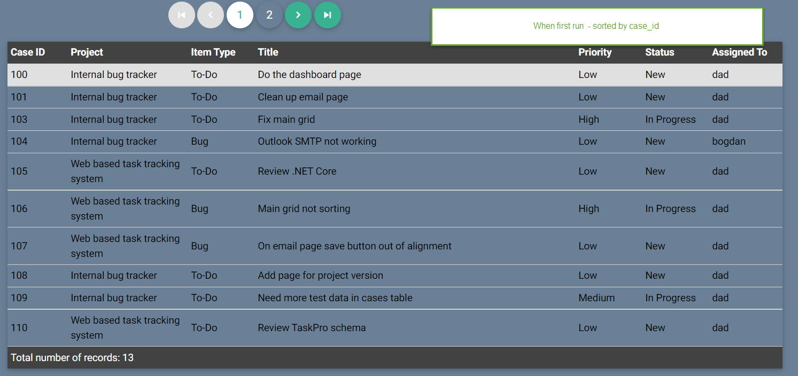This screenshot has width=798, height=376.
Task: Click 'Total number of records: 13' footer text
Action: (x=72, y=358)
